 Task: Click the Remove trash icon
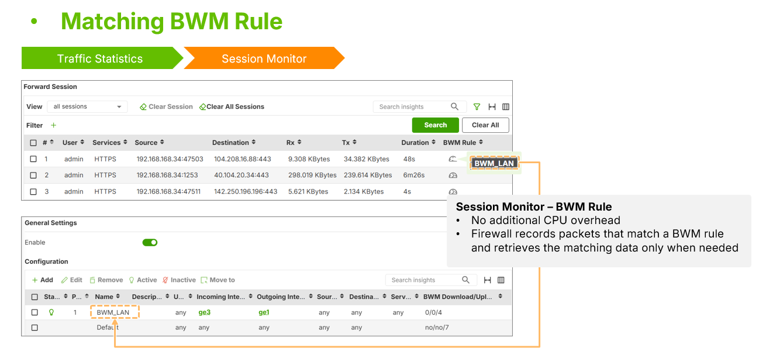[x=92, y=280]
